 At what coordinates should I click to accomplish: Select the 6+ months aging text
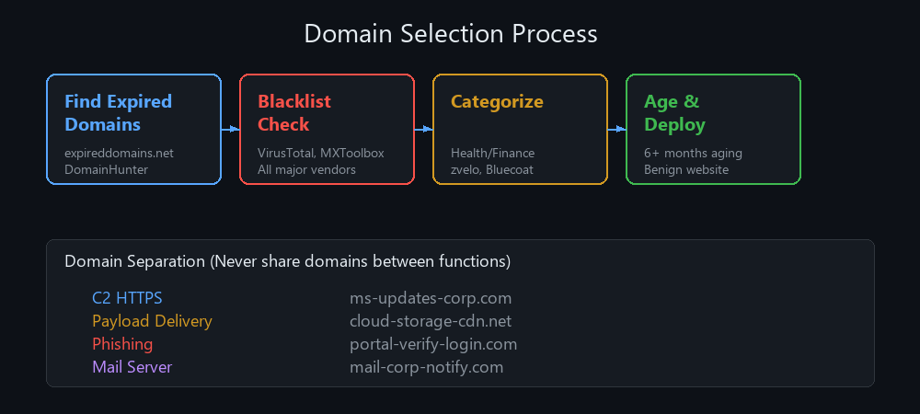click(x=693, y=153)
